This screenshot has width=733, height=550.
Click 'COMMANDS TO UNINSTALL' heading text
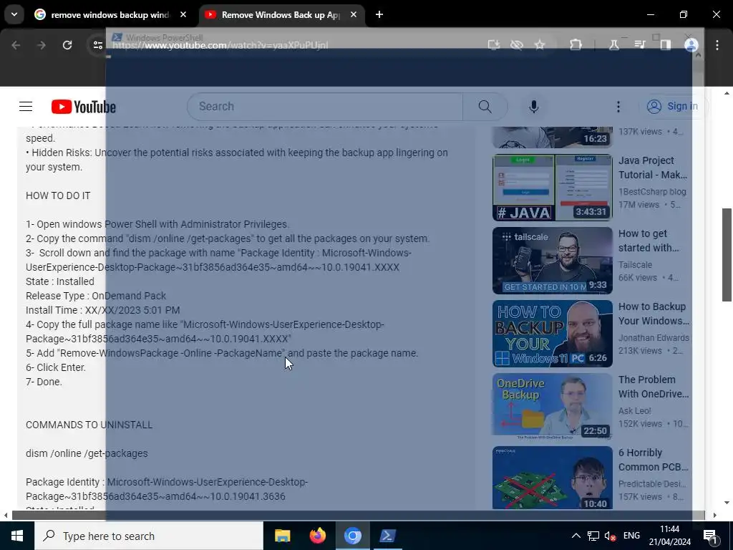pyautogui.click(x=89, y=425)
